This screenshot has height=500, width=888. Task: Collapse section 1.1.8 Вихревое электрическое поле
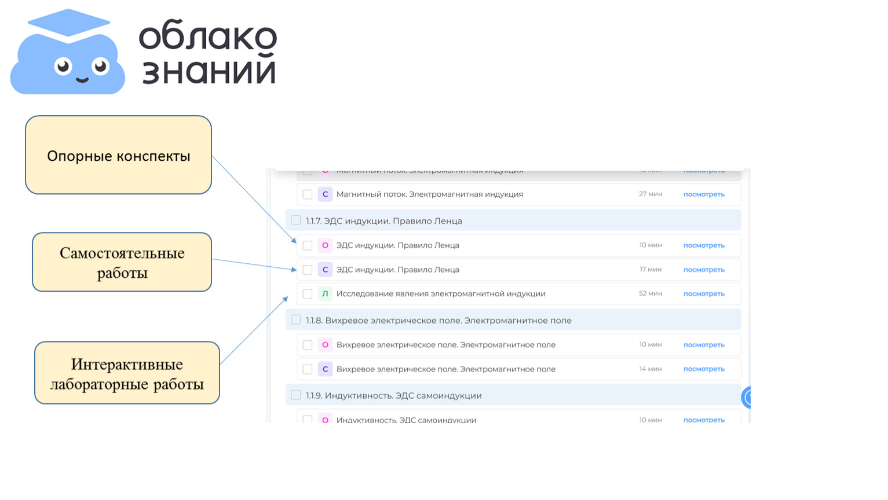tap(438, 321)
